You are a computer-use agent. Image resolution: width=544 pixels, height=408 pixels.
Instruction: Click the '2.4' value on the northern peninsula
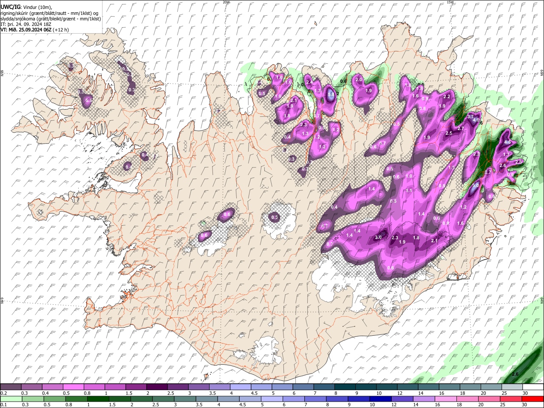[x=309, y=82]
